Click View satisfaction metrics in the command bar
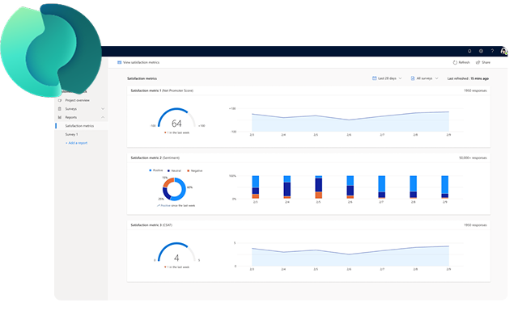 click(138, 62)
